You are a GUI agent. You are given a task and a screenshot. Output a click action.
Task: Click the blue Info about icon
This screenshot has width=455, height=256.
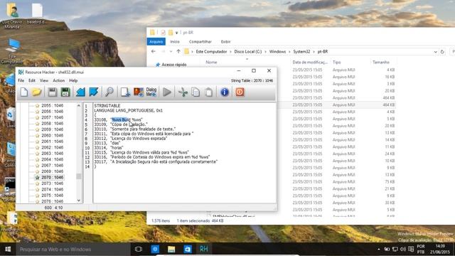click(225, 92)
